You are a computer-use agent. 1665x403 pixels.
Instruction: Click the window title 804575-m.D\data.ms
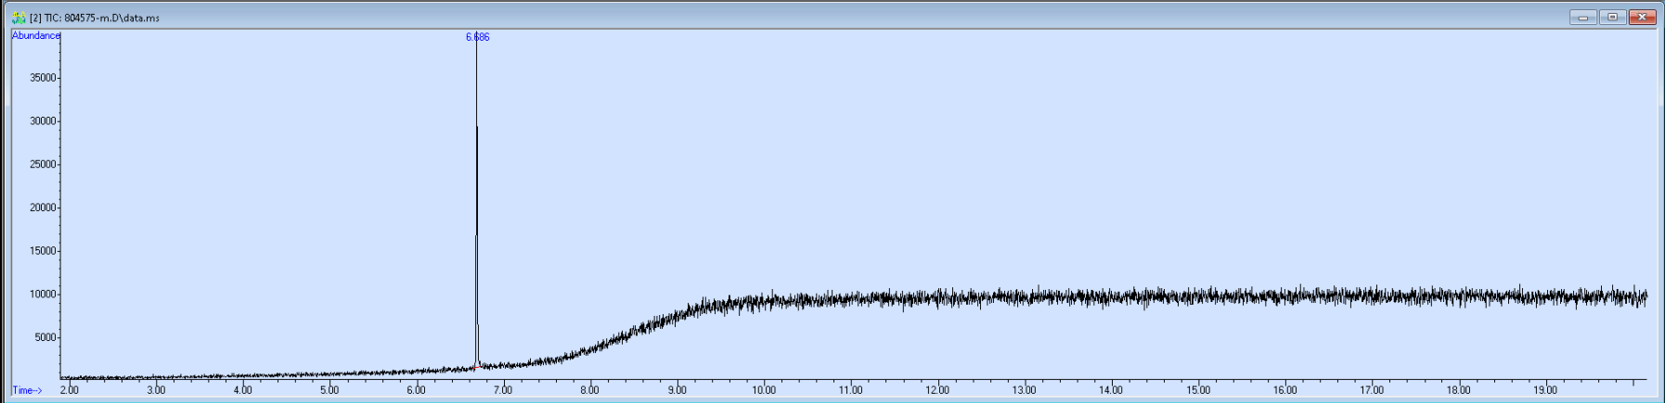pyautogui.click(x=111, y=18)
